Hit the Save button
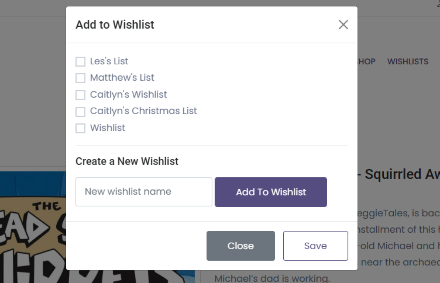 (315, 246)
